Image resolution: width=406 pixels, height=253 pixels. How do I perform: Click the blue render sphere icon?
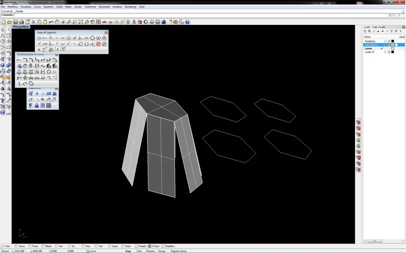point(164,22)
